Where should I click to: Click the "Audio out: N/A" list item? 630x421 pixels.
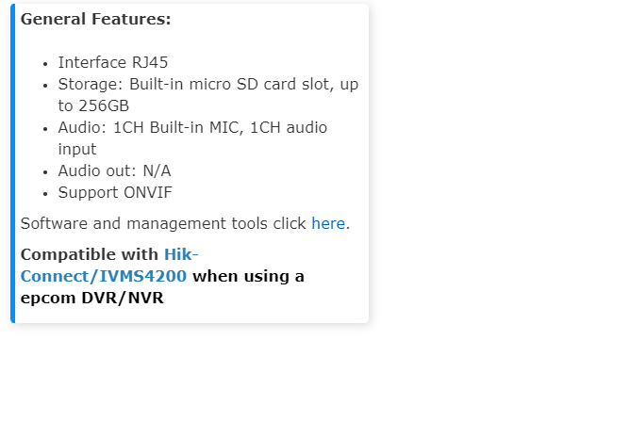(114, 170)
